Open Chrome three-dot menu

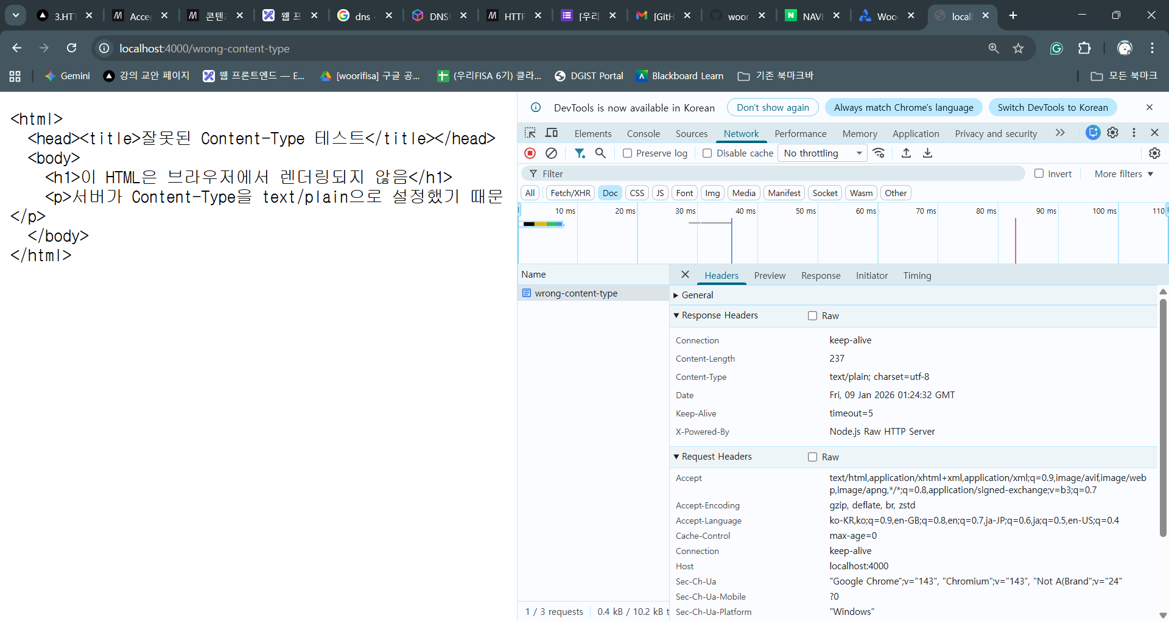1152,48
